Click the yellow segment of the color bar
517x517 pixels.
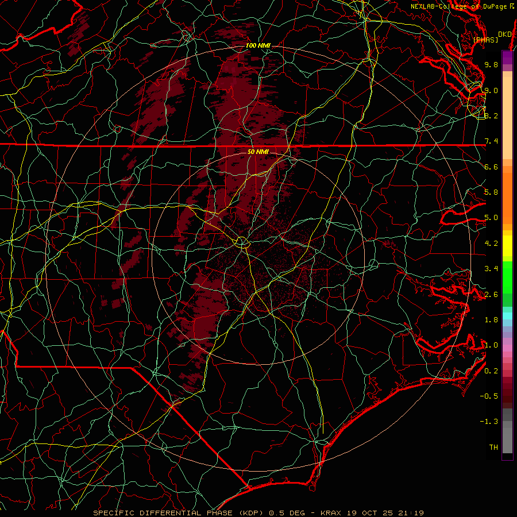(507, 246)
